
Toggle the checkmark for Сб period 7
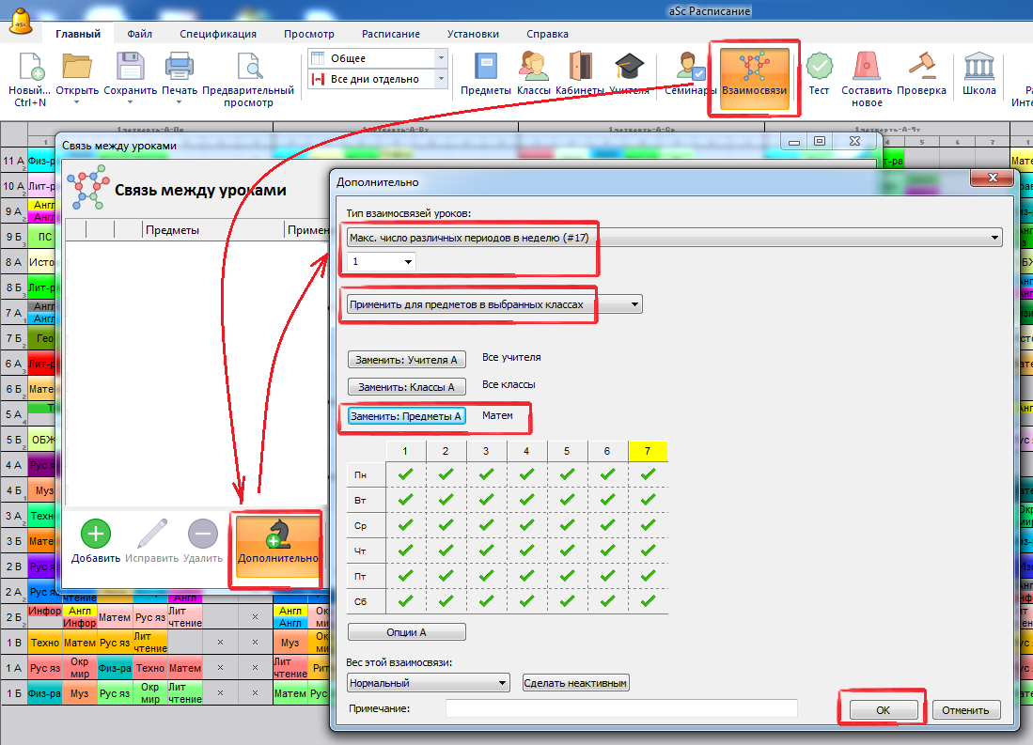tap(648, 600)
